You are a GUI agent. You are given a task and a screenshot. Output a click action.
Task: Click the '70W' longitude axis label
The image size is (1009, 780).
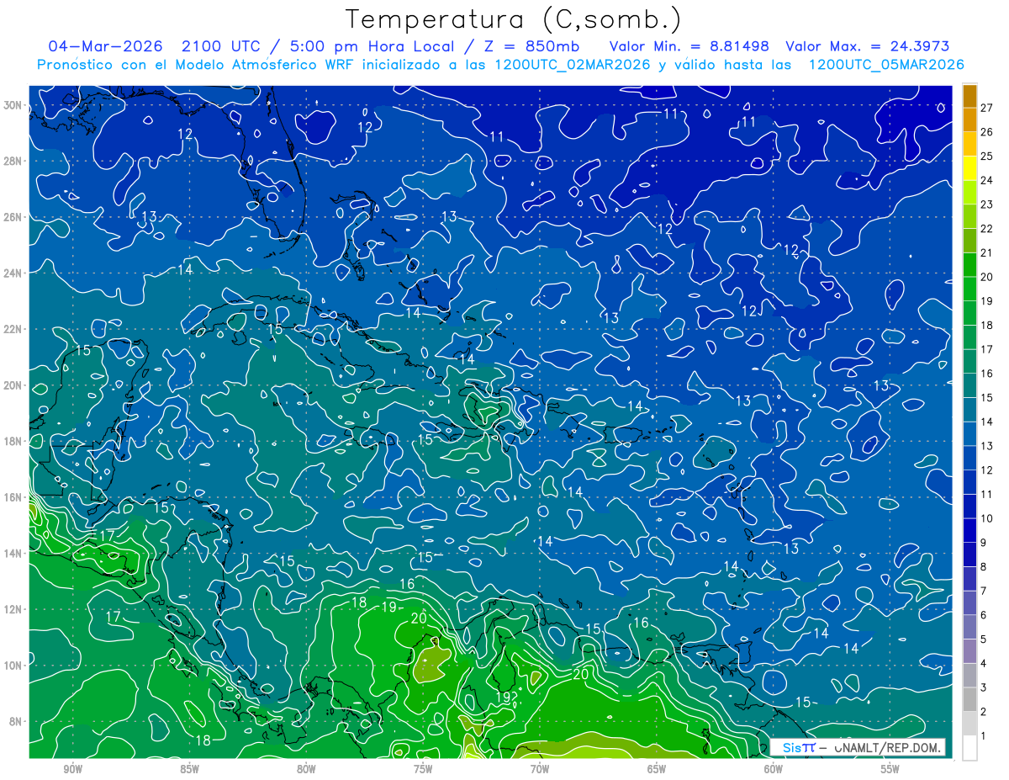[x=540, y=769]
